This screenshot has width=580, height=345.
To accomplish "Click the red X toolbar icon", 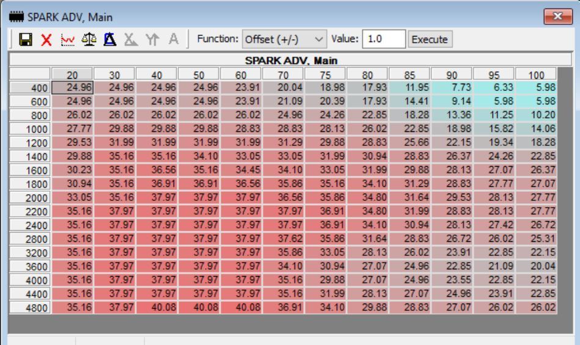I will point(45,40).
